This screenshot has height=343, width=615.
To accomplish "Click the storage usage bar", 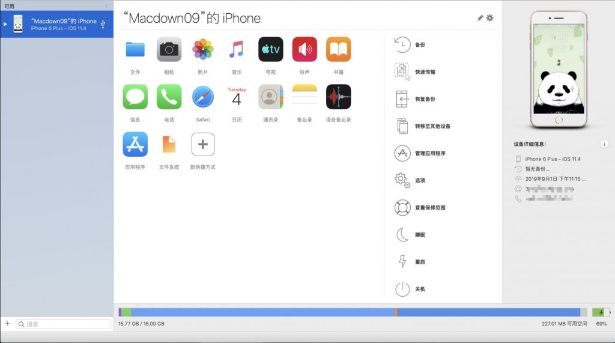I will pos(353,312).
